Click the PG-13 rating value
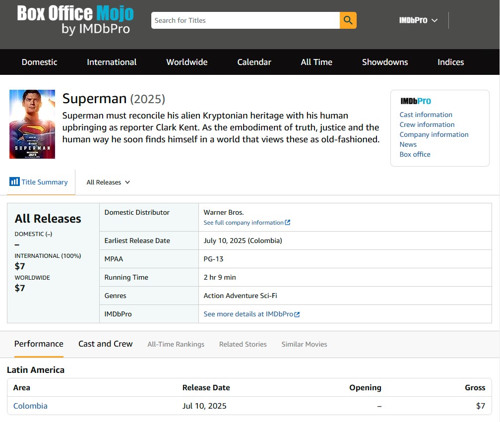 click(213, 259)
